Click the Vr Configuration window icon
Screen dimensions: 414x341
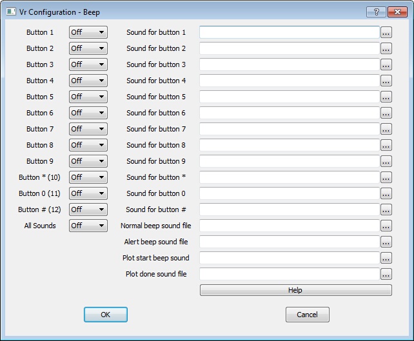11,12
